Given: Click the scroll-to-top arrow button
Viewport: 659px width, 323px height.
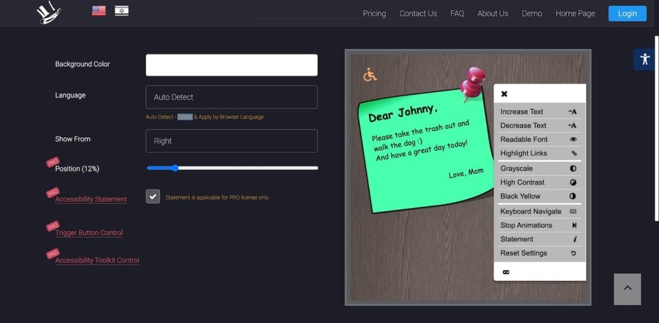Looking at the screenshot, I should pos(627,289).
